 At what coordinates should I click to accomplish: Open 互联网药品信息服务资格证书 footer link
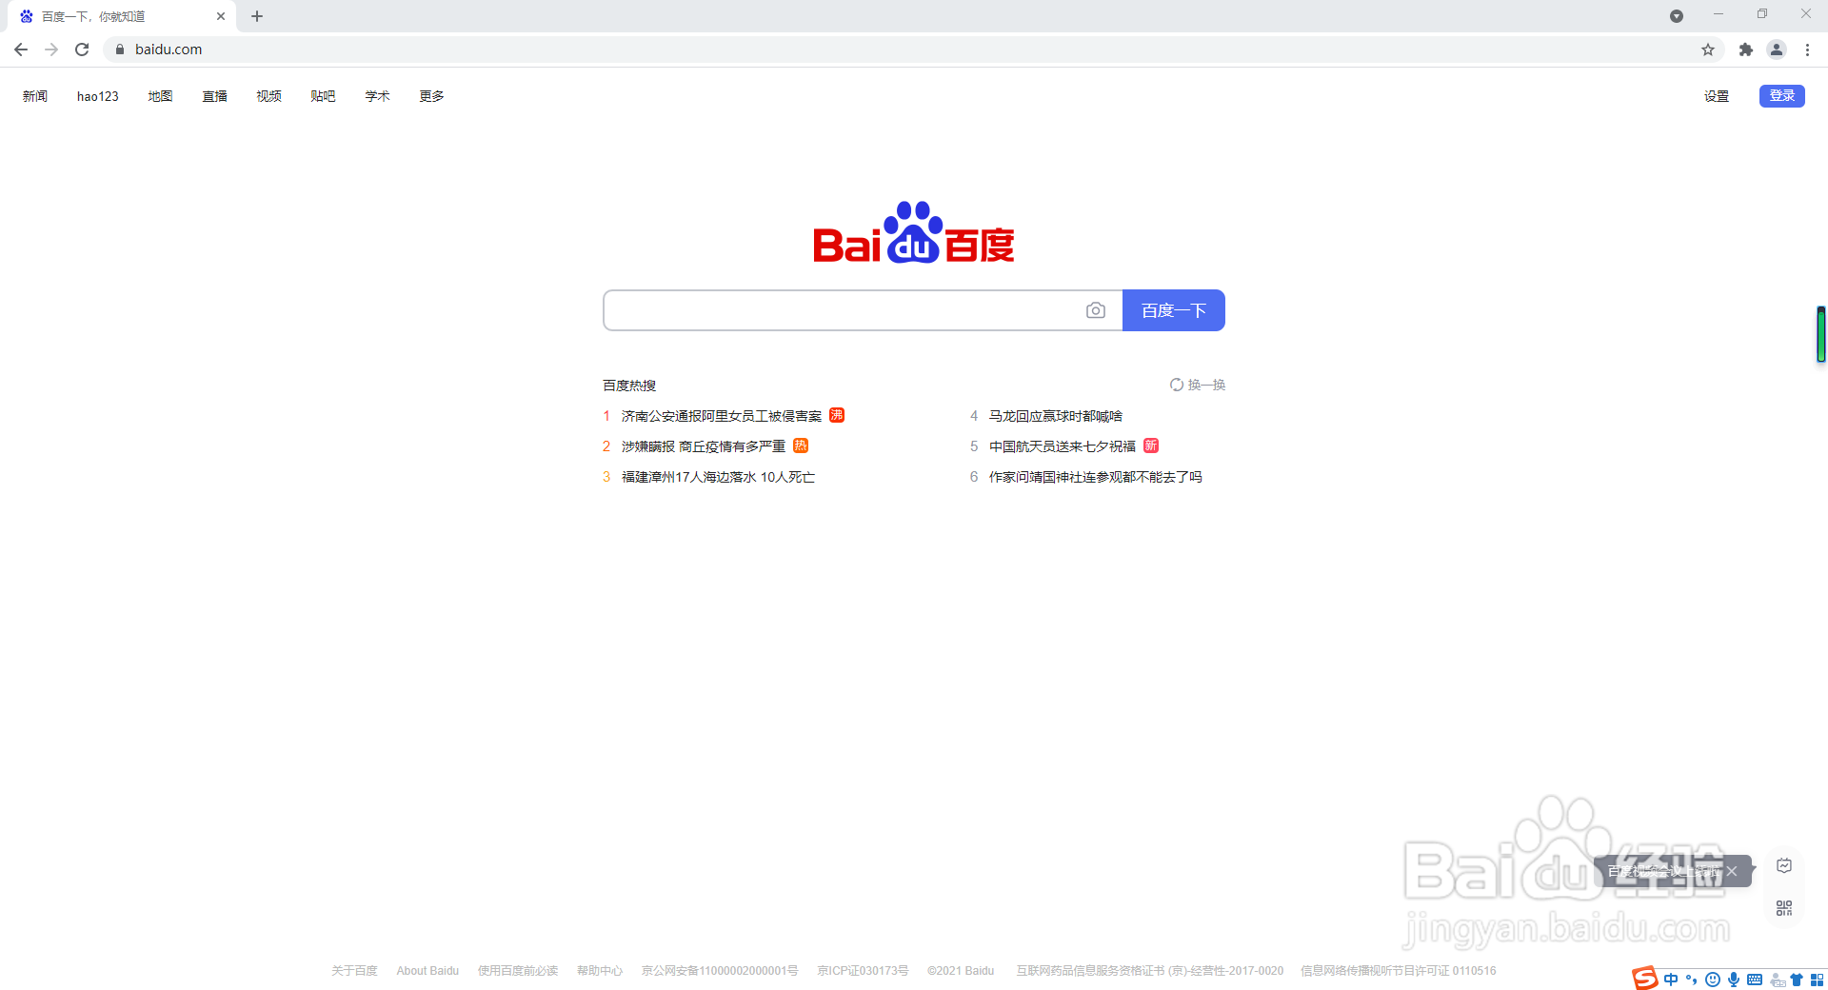tap(1149, 971)
